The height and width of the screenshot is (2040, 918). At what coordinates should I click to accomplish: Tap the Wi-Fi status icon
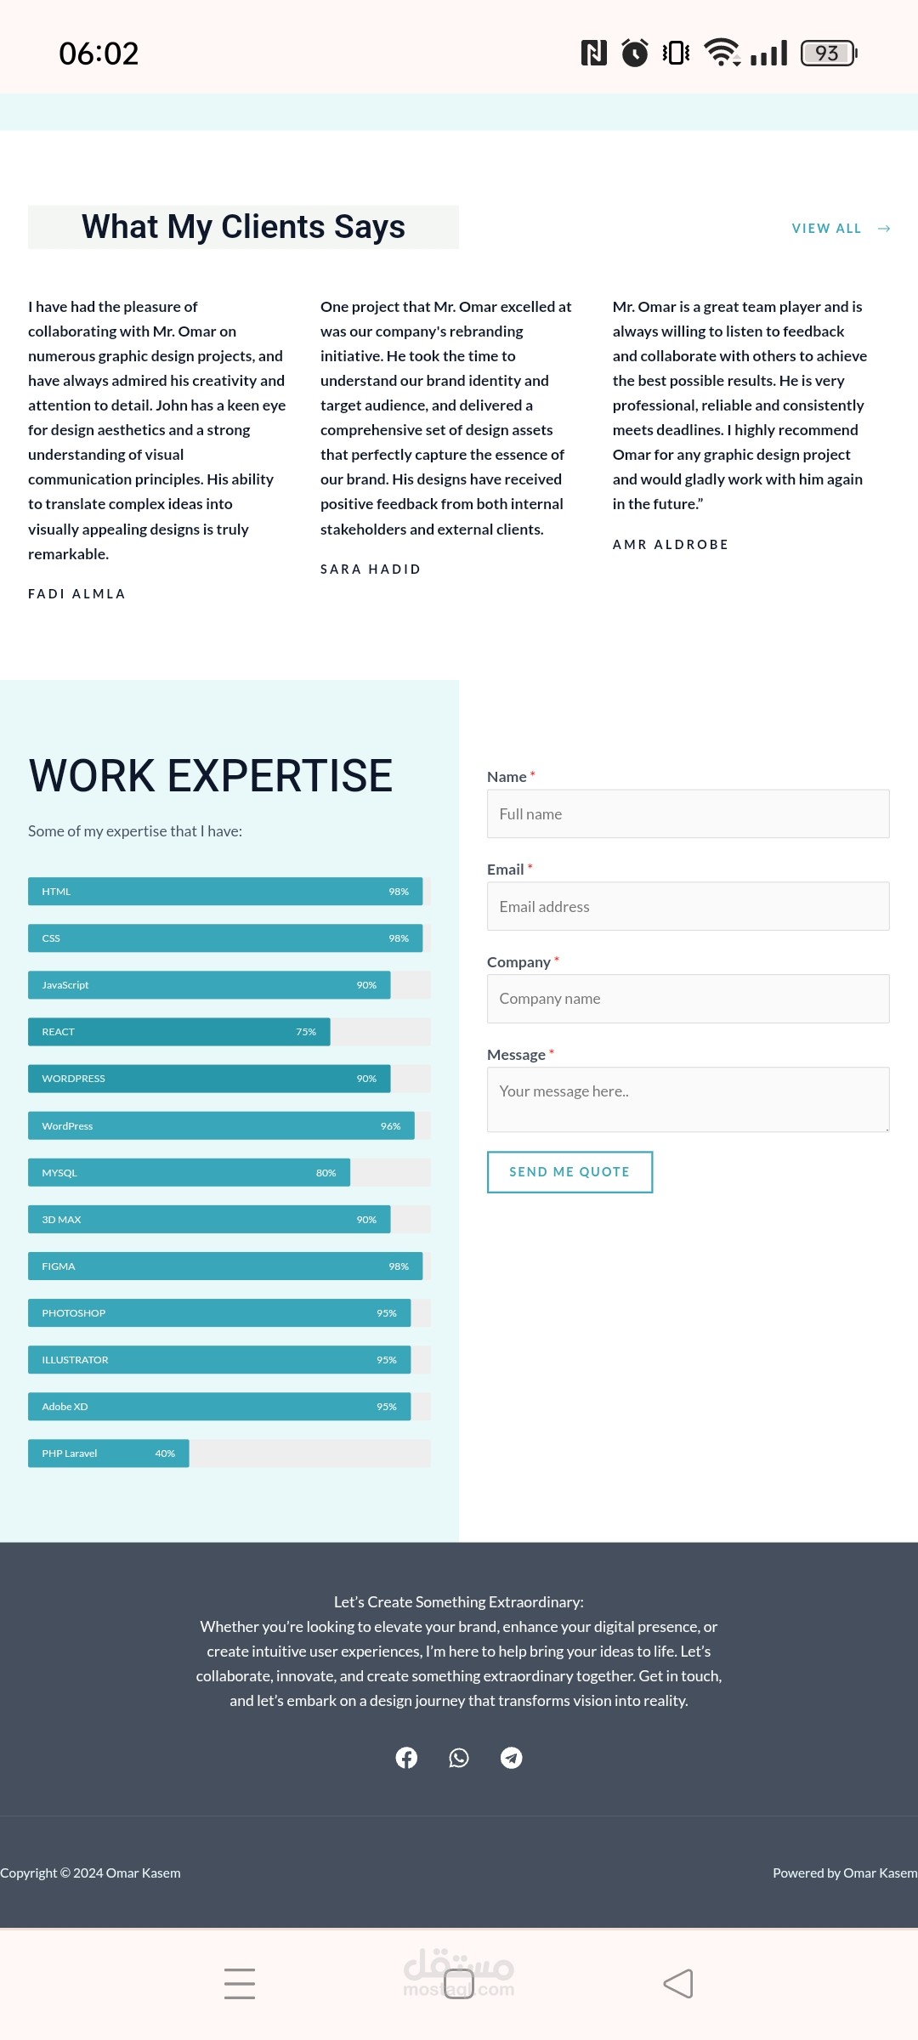722,53
